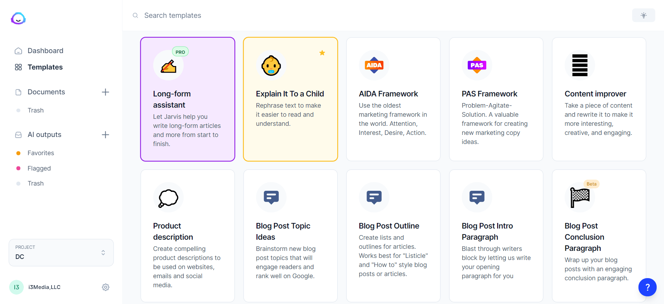664x304 pixels.
Task: Click the Dashboard home icon
Action: tap(18, 51)
